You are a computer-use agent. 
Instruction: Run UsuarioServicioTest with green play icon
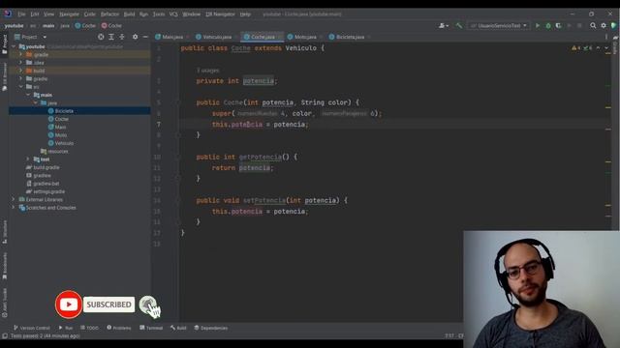pos(538,26)
